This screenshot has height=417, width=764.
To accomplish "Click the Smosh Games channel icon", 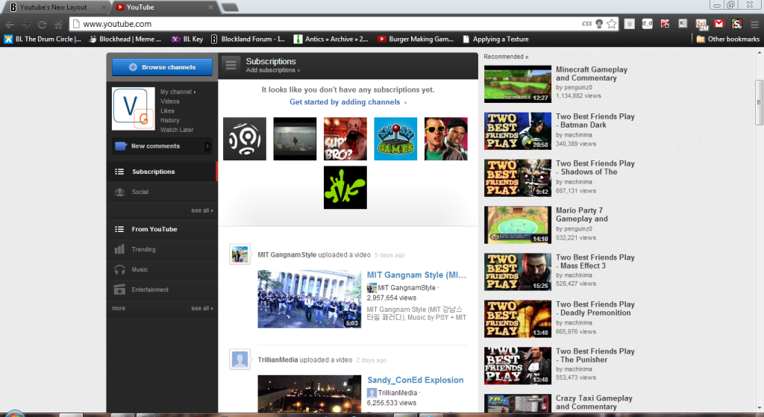I will click(395, 139).
